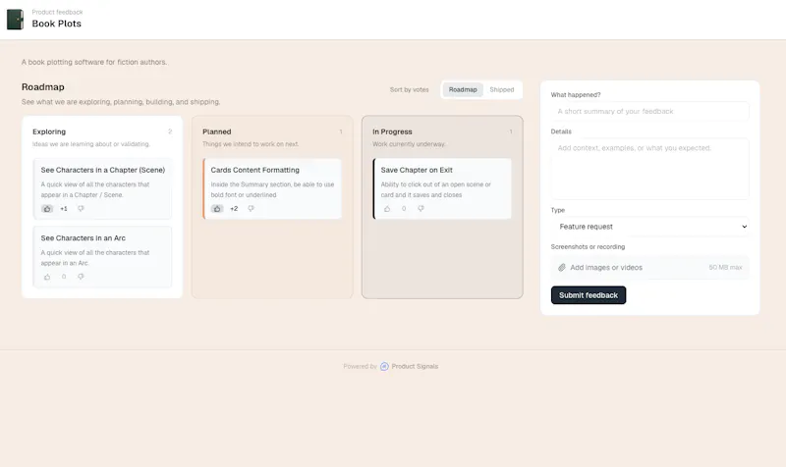This screenshot has height=467, width=786.
Task: Click the Planned column heading
Action: pos(216,131)
